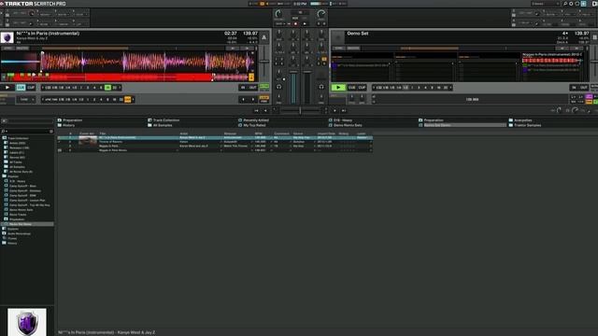Adjust the knob right of the master panel

[321, 14]
